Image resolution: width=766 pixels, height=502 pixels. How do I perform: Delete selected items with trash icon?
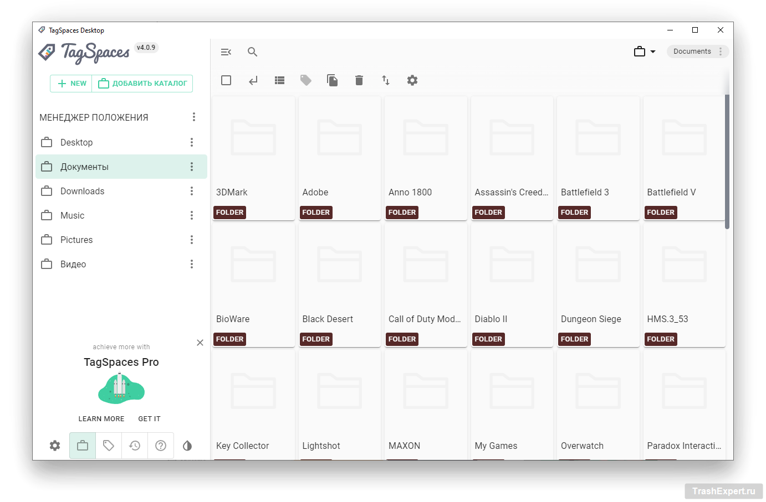pos(359,80)
